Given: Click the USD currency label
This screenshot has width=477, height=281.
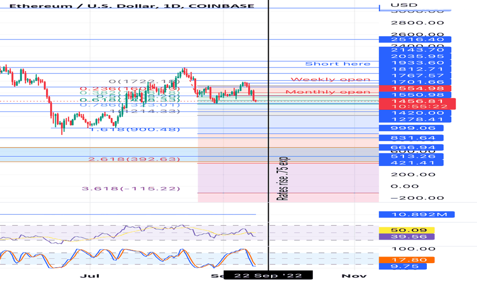Looking at the screenshot, I should (x=404, y=5).
